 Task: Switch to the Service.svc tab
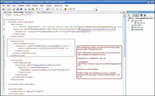click(x=29, y=12)
